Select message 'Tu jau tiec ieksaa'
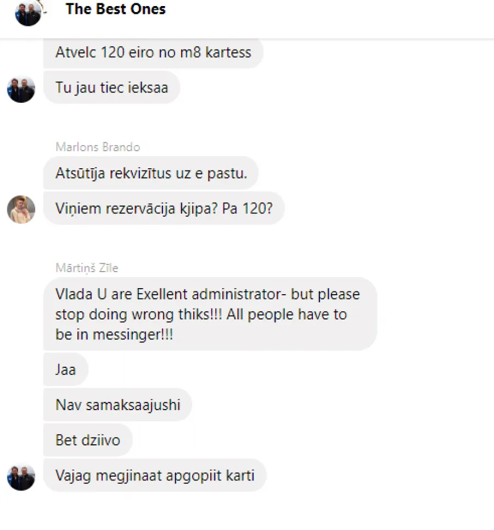 click(111, 87)
